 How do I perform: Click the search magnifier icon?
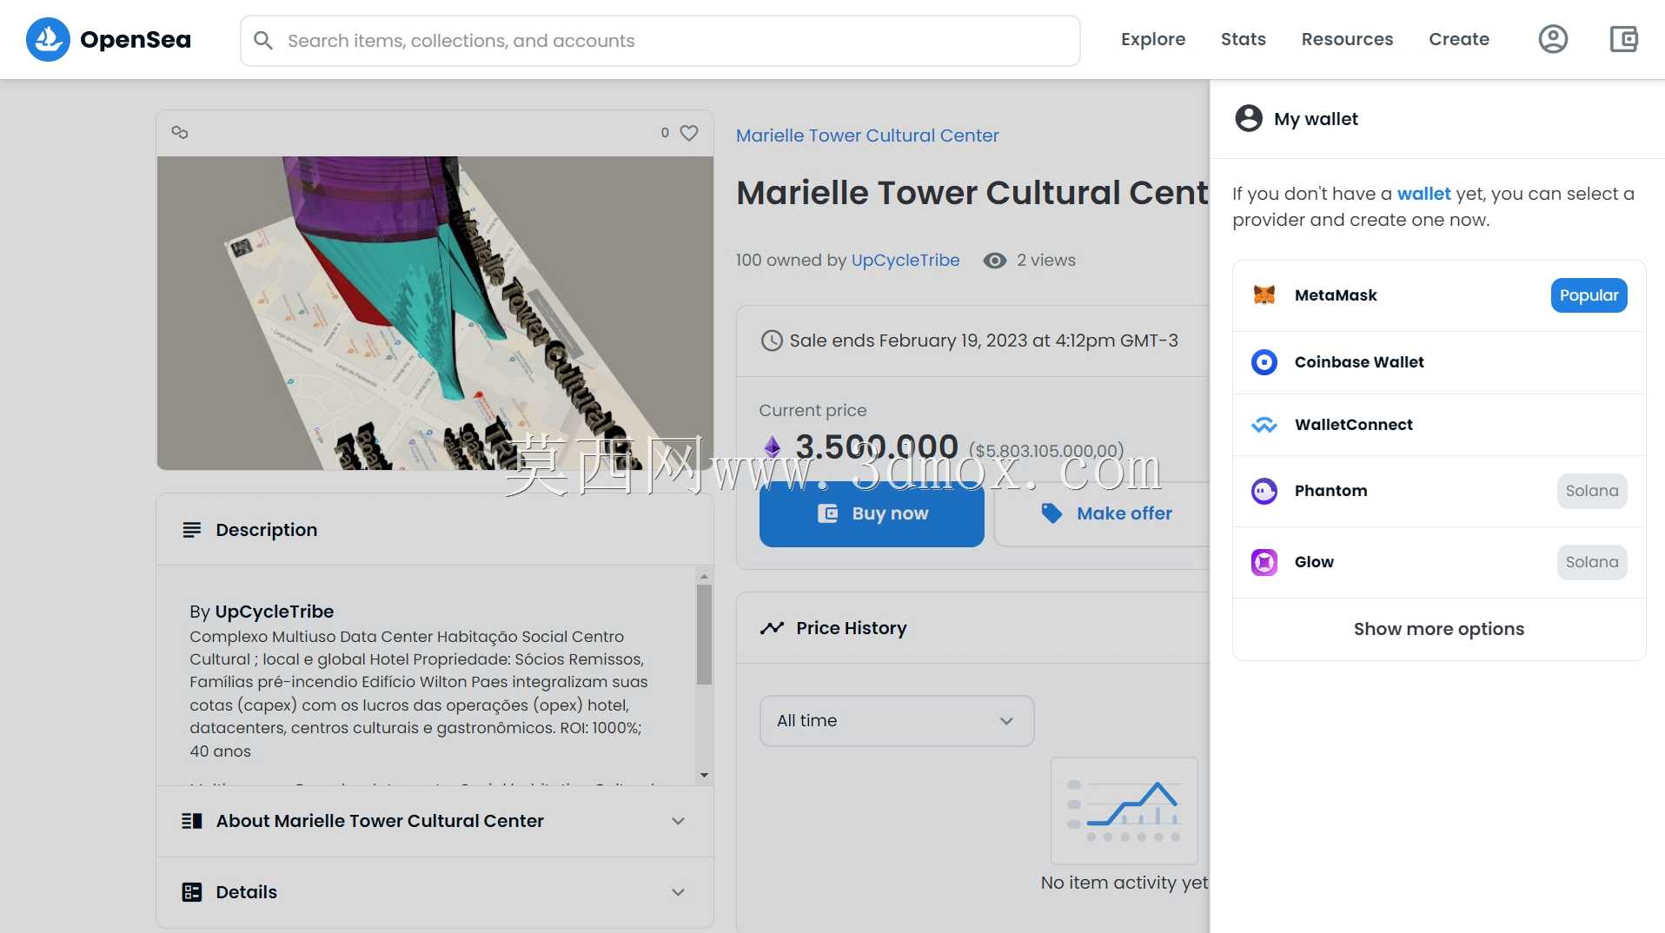[262, 41]
